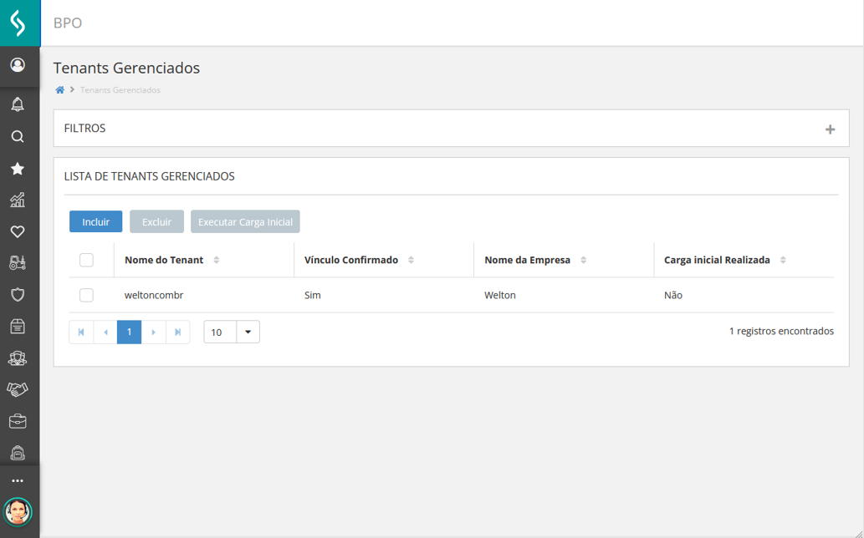Show more sidebar items via ellipsis

18,481
